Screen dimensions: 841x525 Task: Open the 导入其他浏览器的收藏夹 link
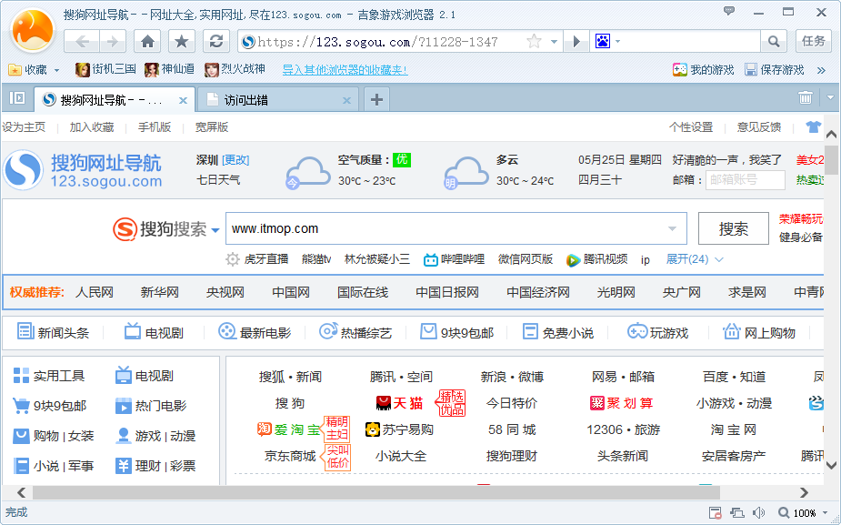pos(345,70)
